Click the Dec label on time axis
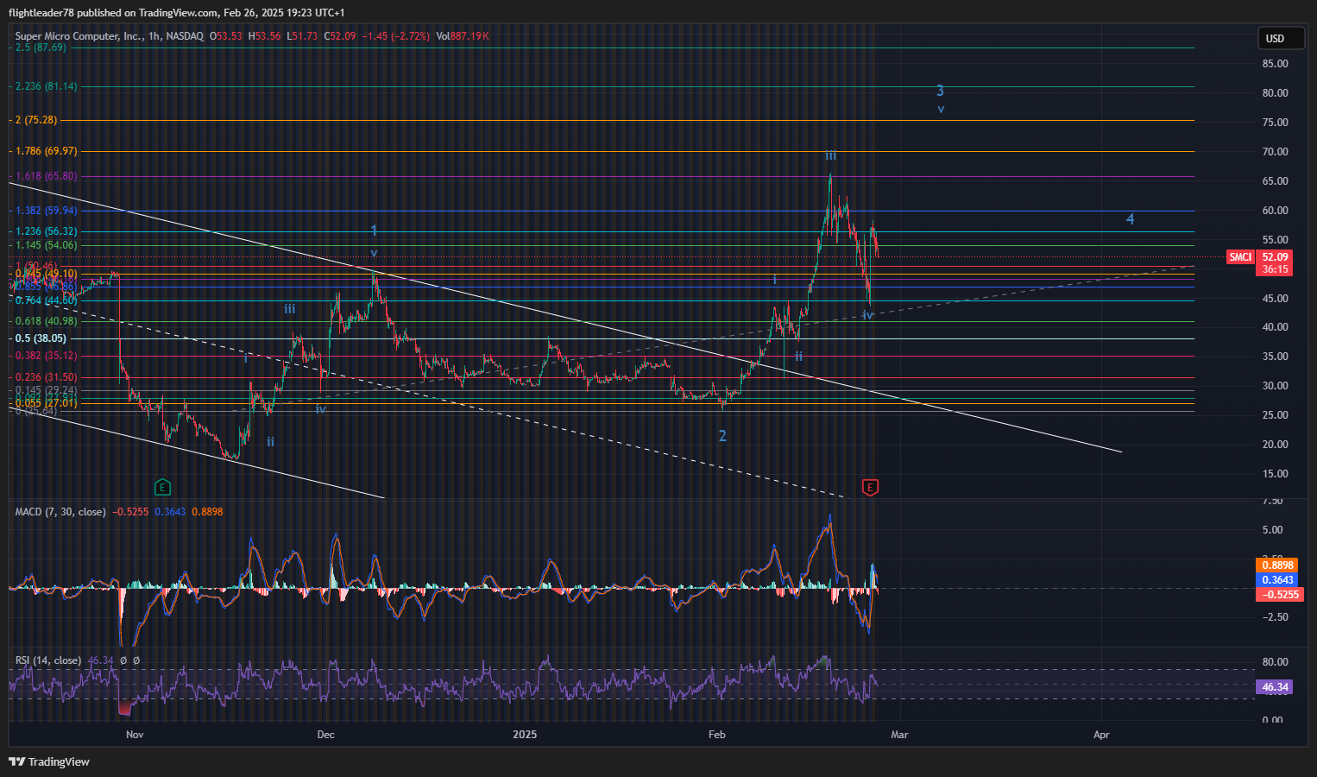The height and width of the screenshot is (777, 1317). tap(325, 735)
